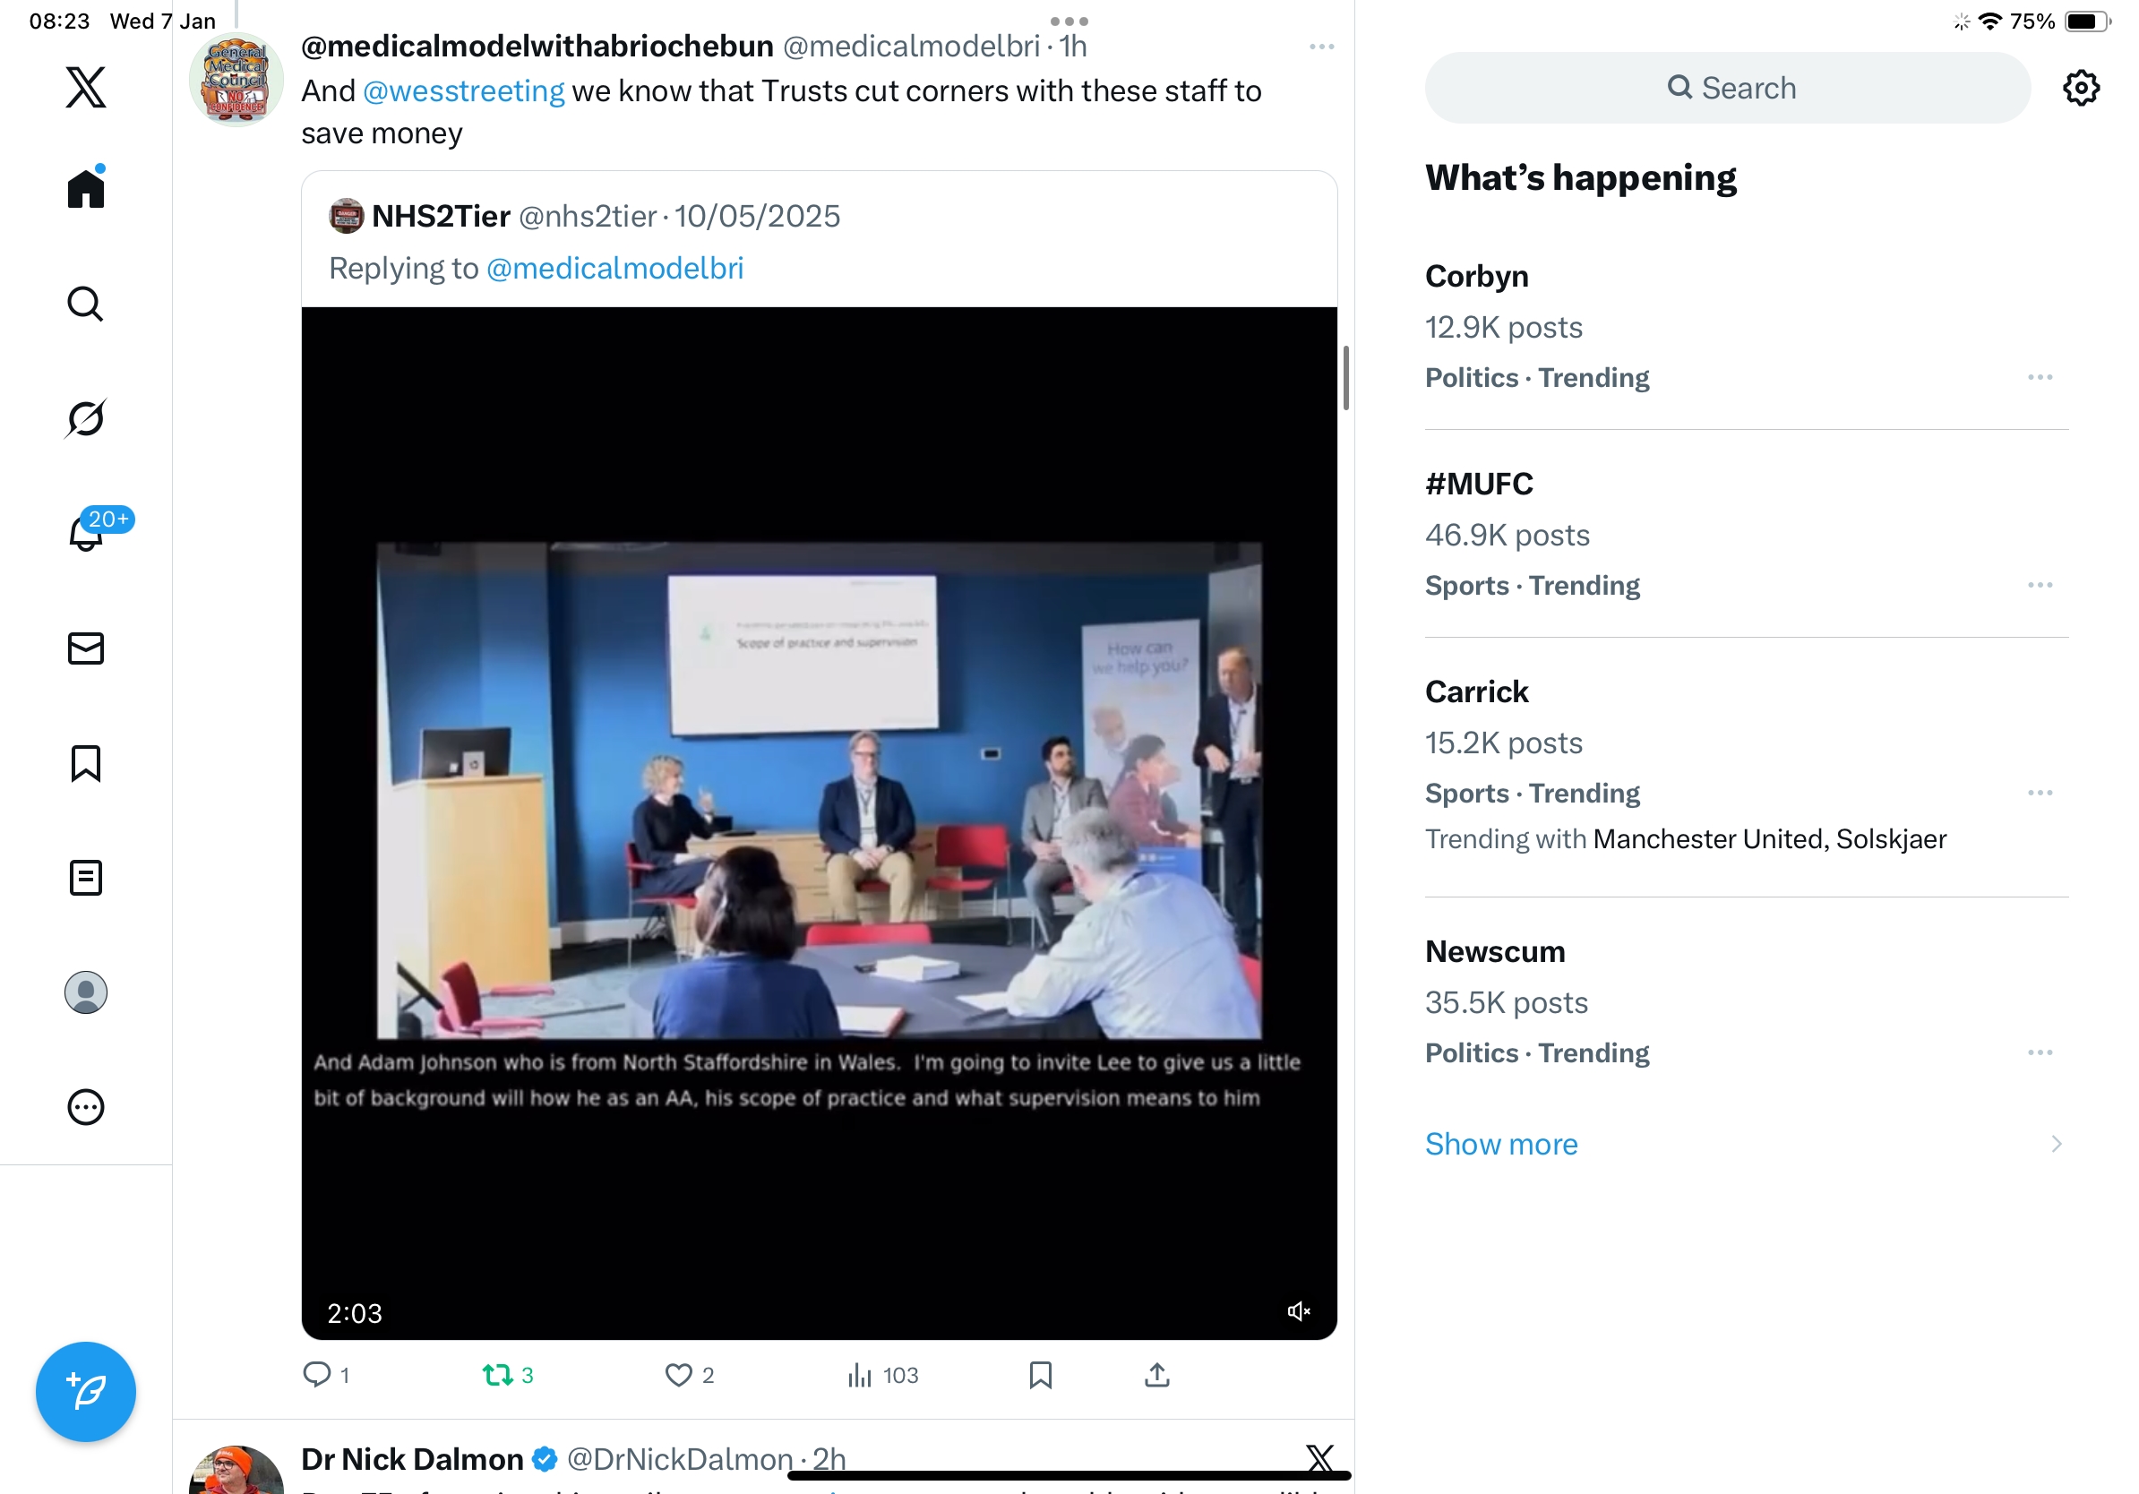This screenshot has height=1494, width=2139.
Task: Open the Bookmarks sidebar icon
Action: point(86,763)
